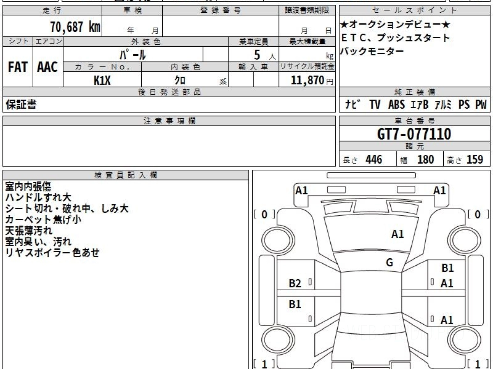Select the 乗車定員 header
Image resolution: width=493 pixels, height=369 pixels.
click(x=253, y=41)
